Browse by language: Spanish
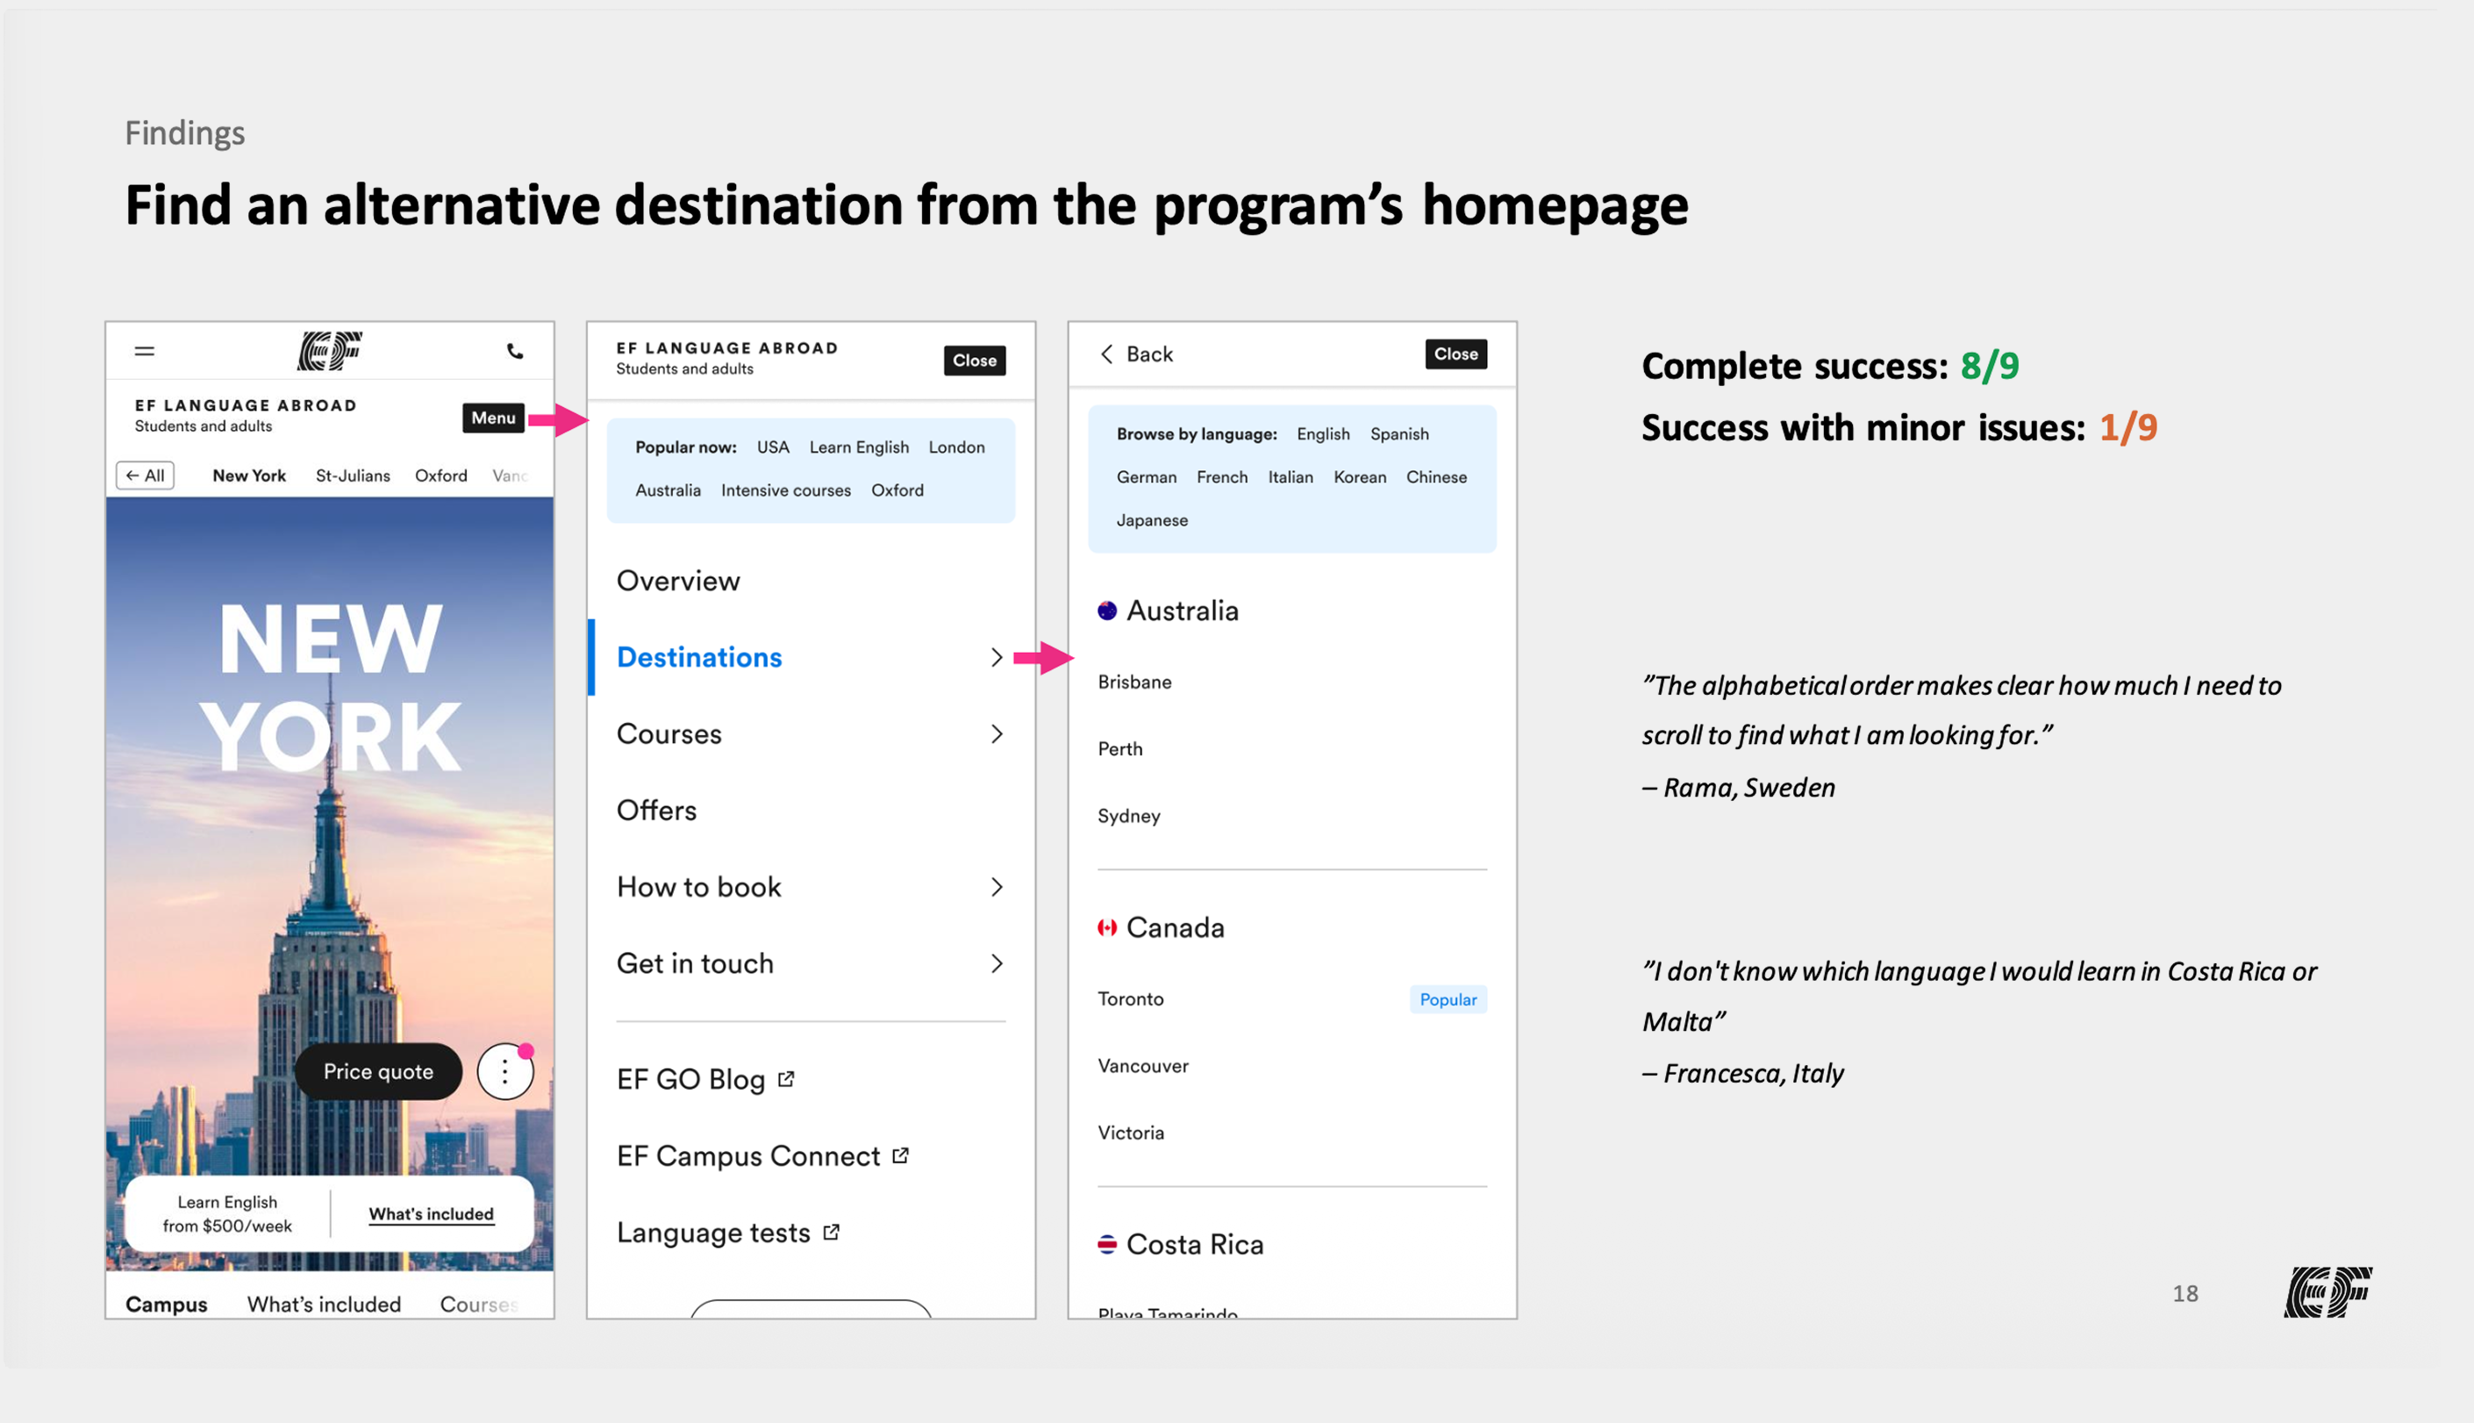2474x1423 pixels. point(1399,434)
